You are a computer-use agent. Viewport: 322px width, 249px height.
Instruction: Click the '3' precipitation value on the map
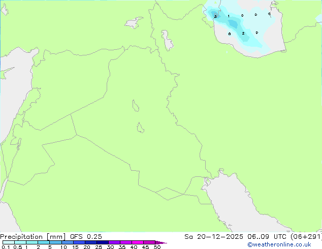215,16
